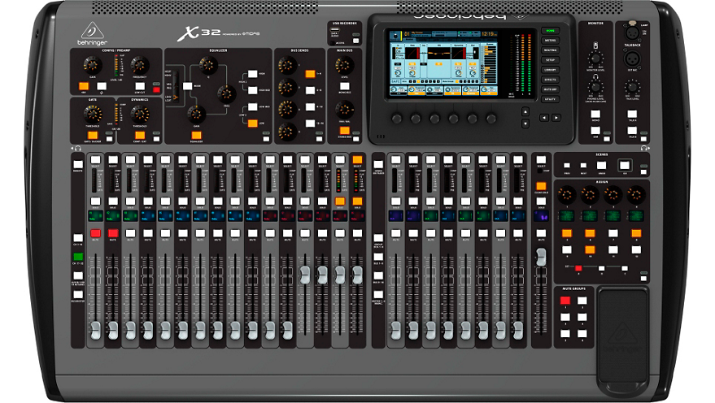
Task: Toggle the Stereo Bus button
Action: click(345, 131)
